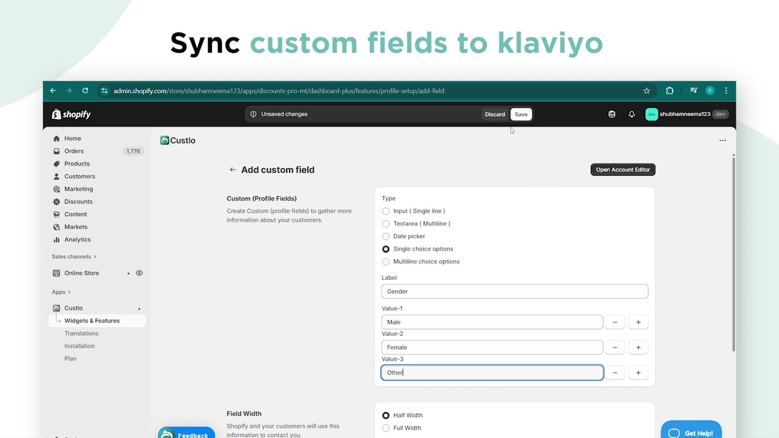Add a value after Value-1 with its plus button

(638, 322)
